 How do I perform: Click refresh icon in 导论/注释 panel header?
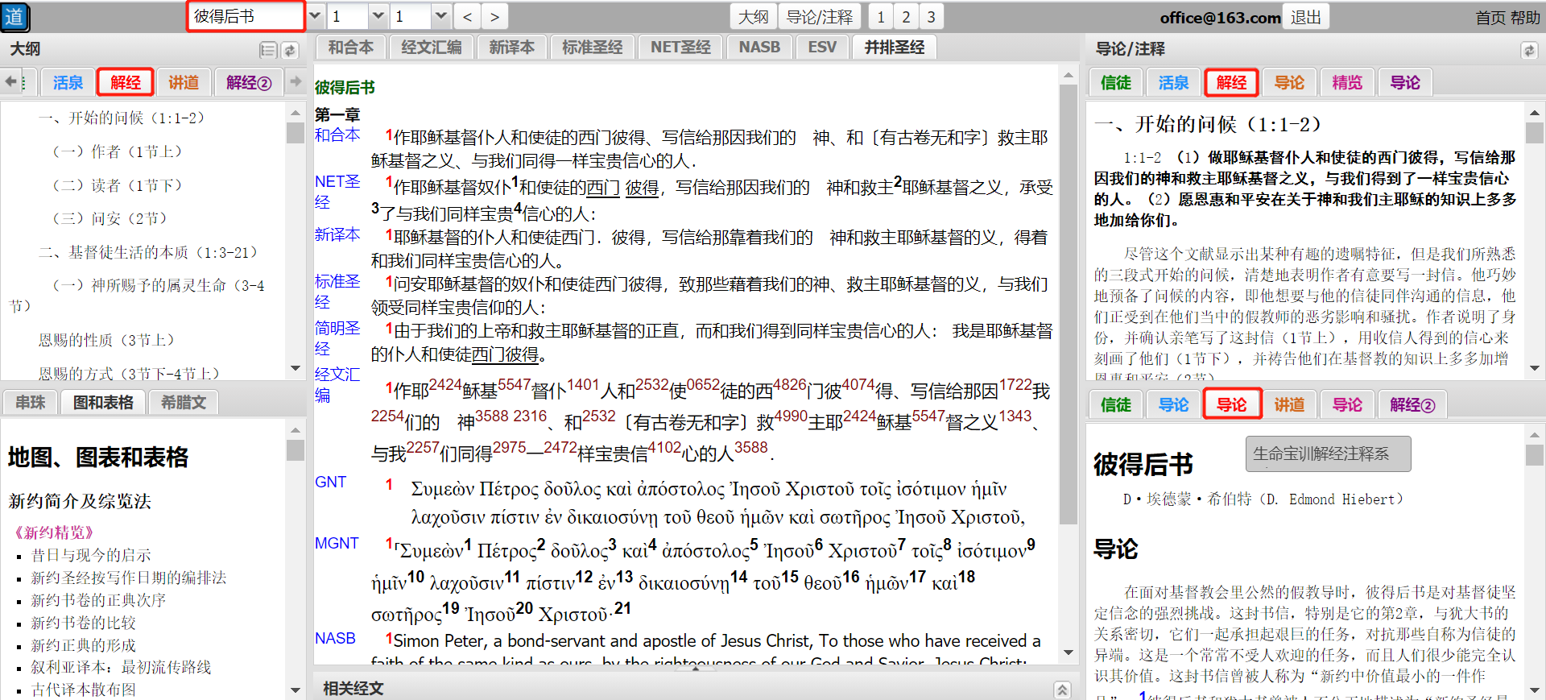[x=1528, y=51]
